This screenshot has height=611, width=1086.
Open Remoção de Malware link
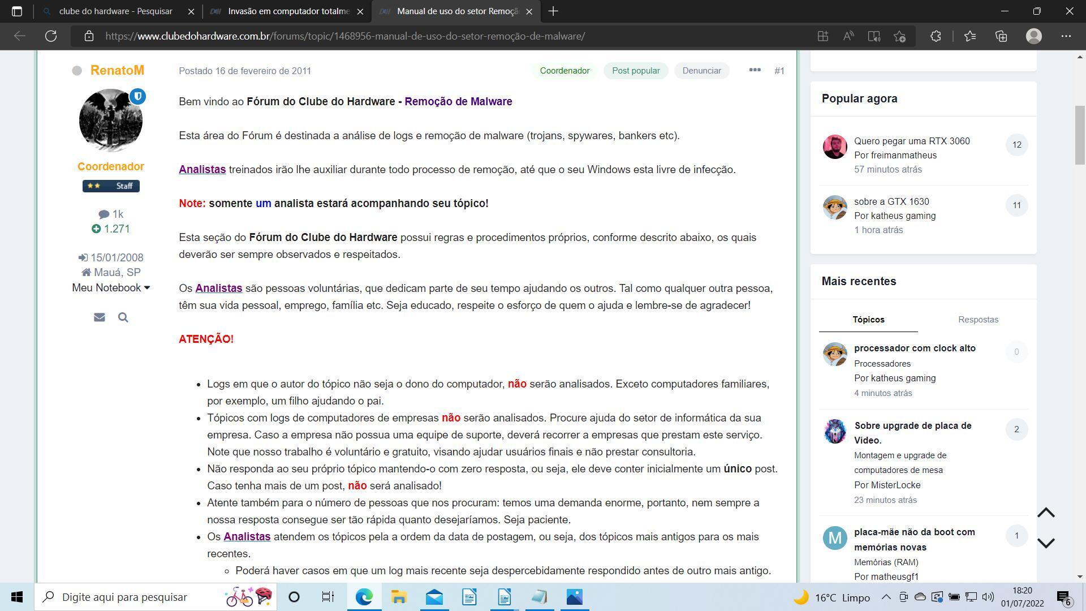pos(458,101)
